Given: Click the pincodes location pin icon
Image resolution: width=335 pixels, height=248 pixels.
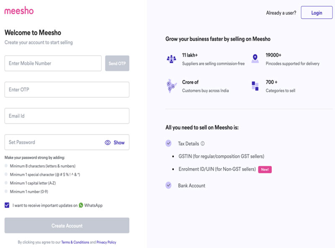Looking at the screenshot, I should tap(255, 59).
